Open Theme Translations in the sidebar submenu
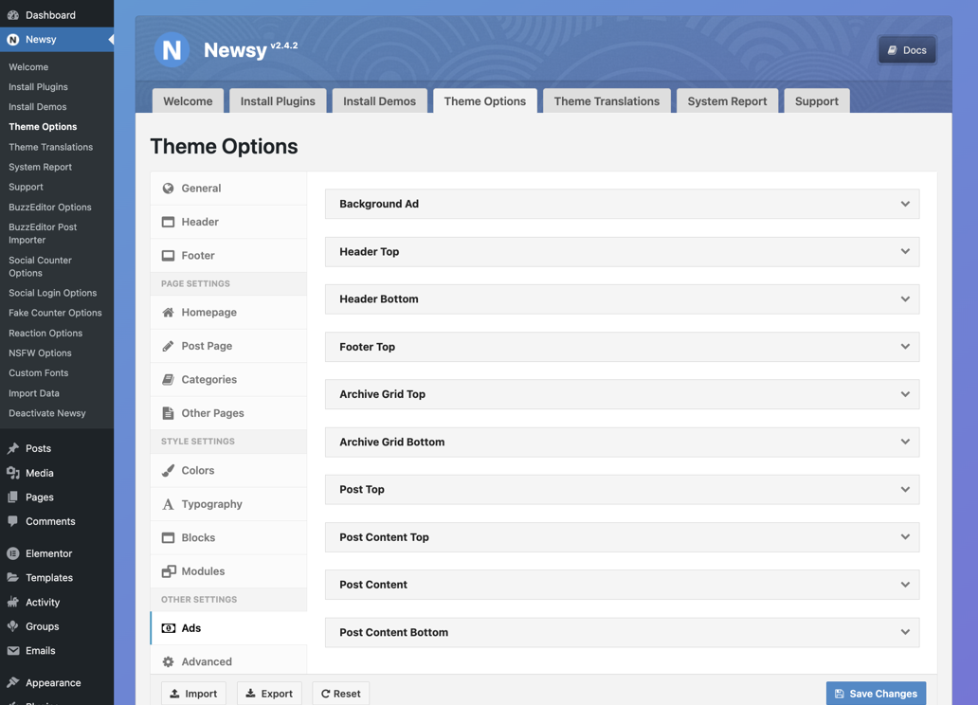The image size is (978, 705). click(x=50, y=147)
